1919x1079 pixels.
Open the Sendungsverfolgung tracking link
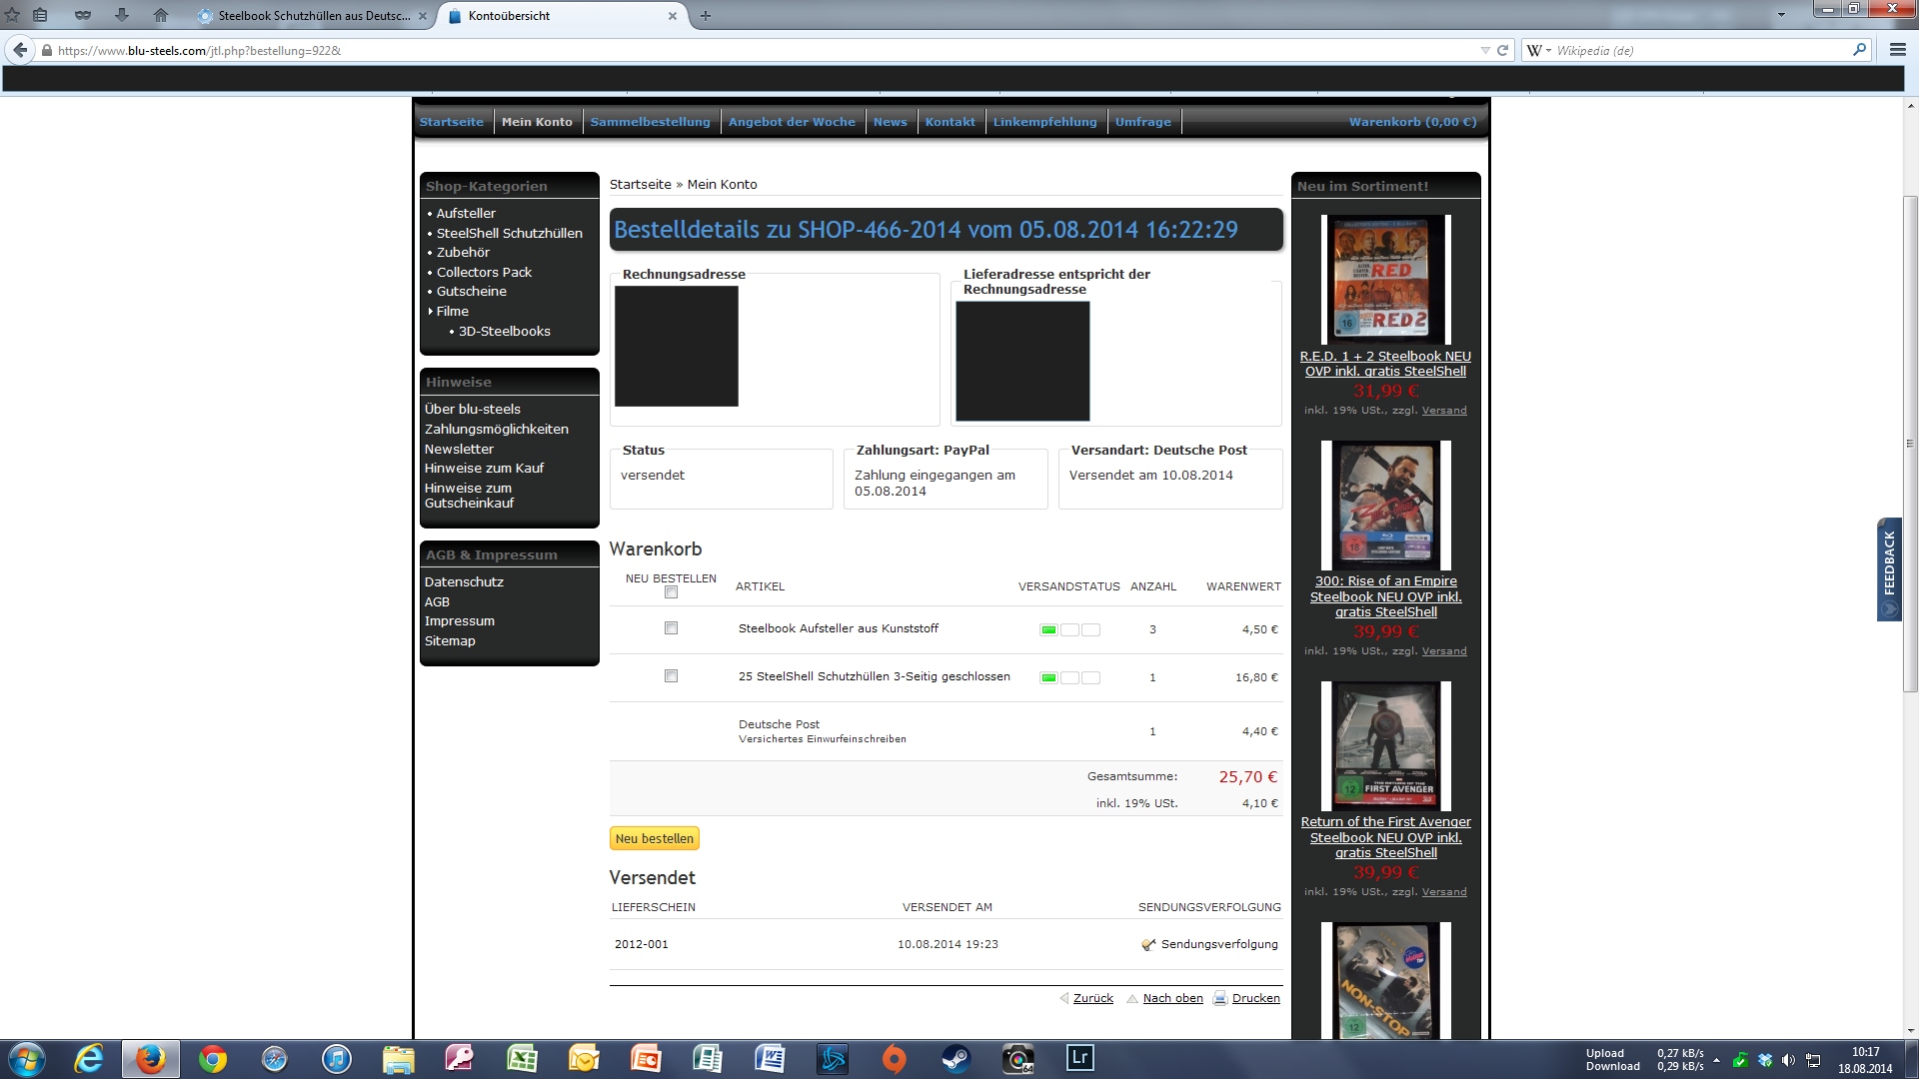[1218, 944]
